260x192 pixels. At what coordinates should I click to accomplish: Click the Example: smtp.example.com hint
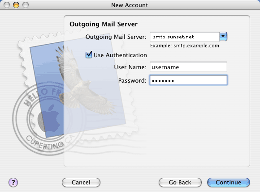click(185, 46)
